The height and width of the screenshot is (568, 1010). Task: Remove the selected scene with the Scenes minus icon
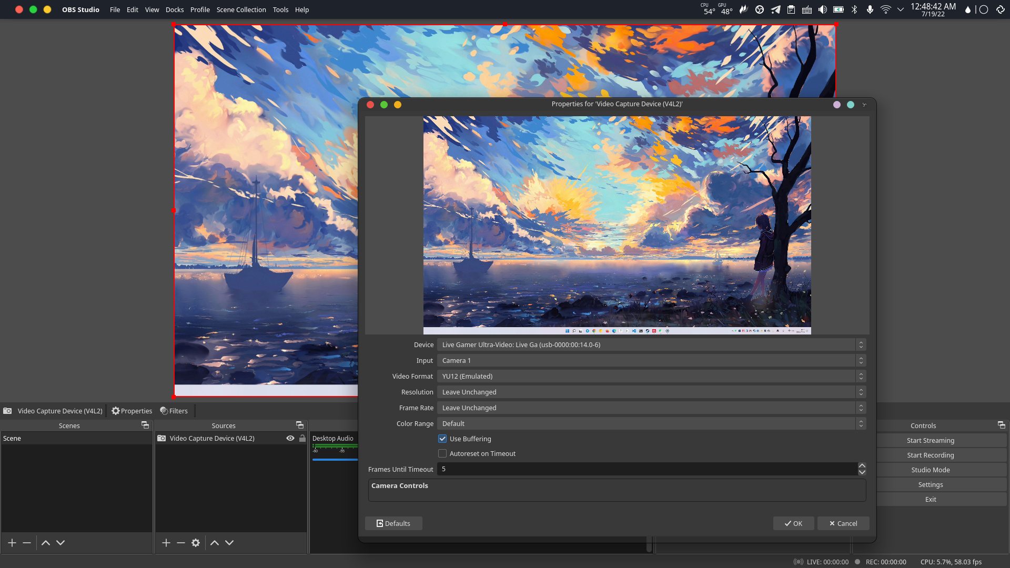coord(27,543)
